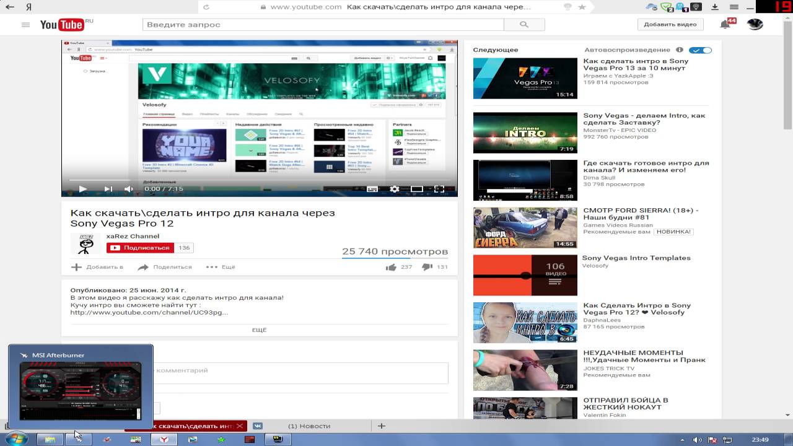Play the video with the play button
793x446 pixels.
(82, 189)
